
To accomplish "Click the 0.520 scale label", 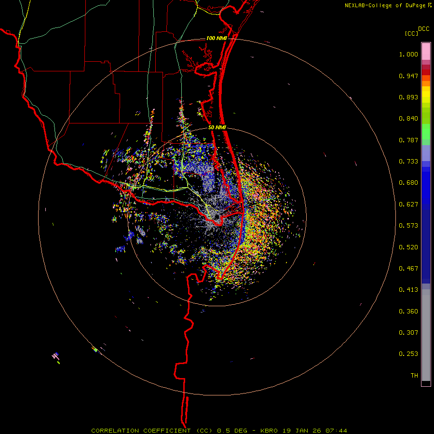I will pyautogui.click(x=408, y=247).
